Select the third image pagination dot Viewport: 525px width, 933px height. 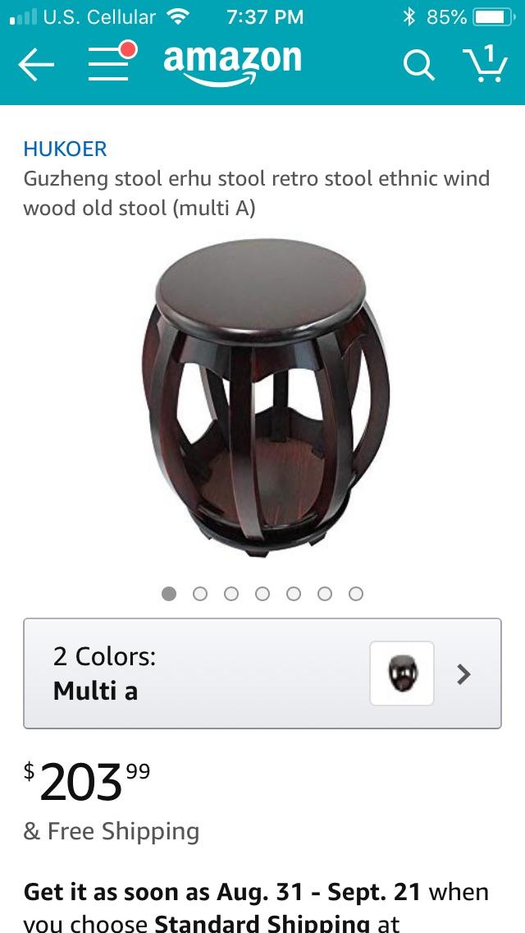point(231,593)
